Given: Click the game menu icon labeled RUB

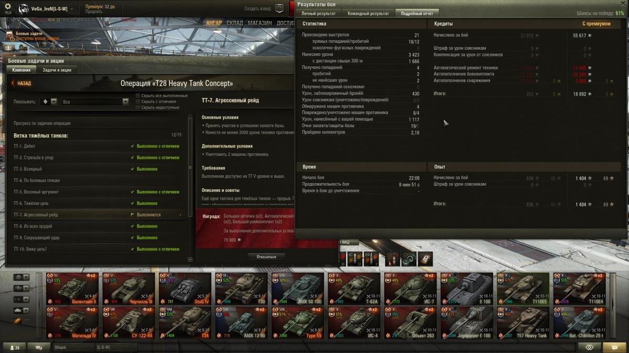Looking at the screenshot, I should (x=8, y=9).
